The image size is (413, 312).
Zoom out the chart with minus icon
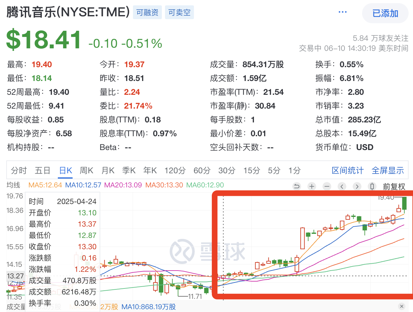click(x=327, y=186)
